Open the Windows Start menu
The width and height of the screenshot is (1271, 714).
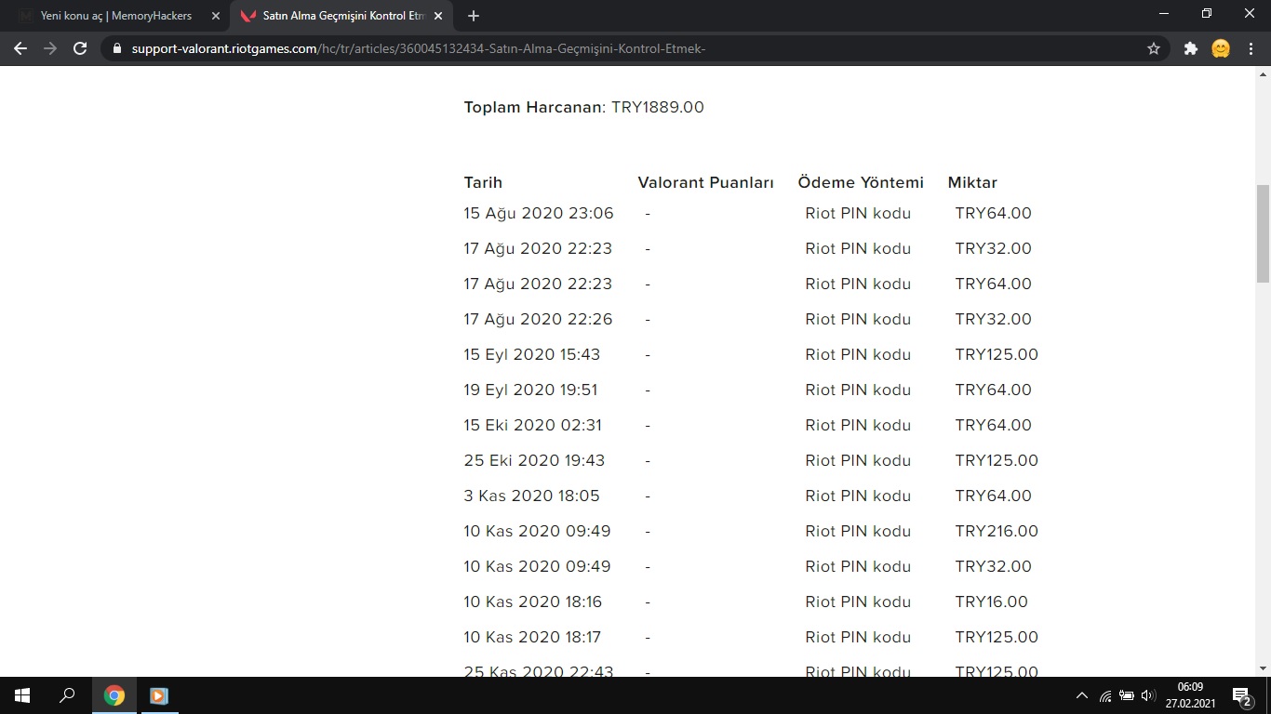pyautogui.click(x=22, y=695)
